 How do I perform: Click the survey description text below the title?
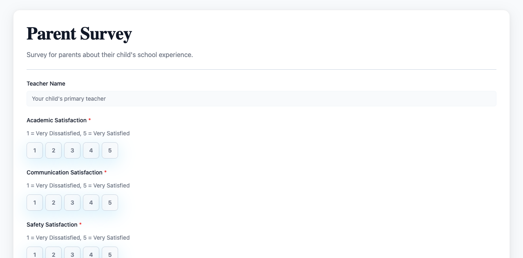coord(110,55)
